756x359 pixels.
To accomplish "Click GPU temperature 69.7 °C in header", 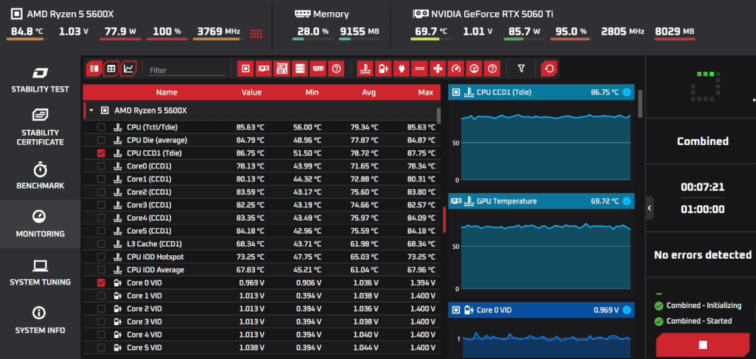I will [x=431, y=31].
